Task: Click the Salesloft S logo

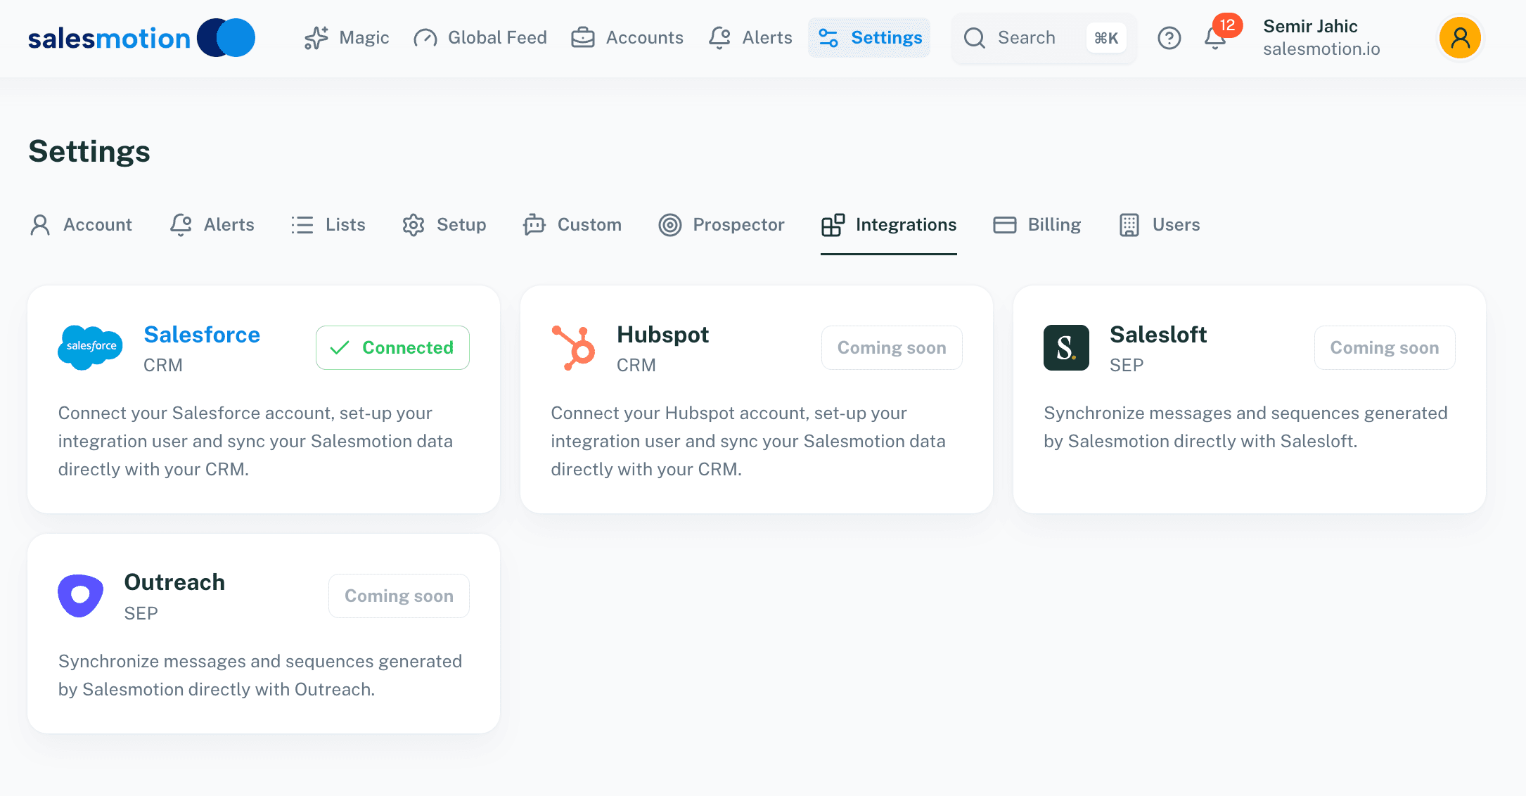Action: coord(1066,347)
